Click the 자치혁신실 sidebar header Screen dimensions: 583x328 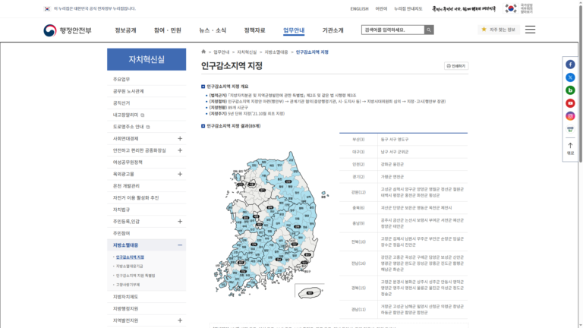[147, 59]
